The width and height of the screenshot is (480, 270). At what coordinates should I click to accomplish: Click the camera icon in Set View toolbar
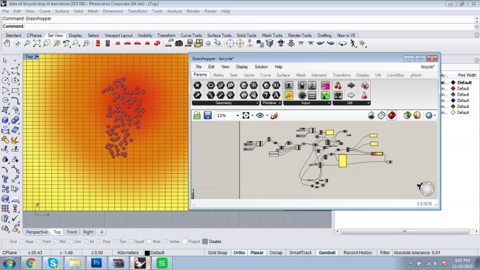[178, 43]
